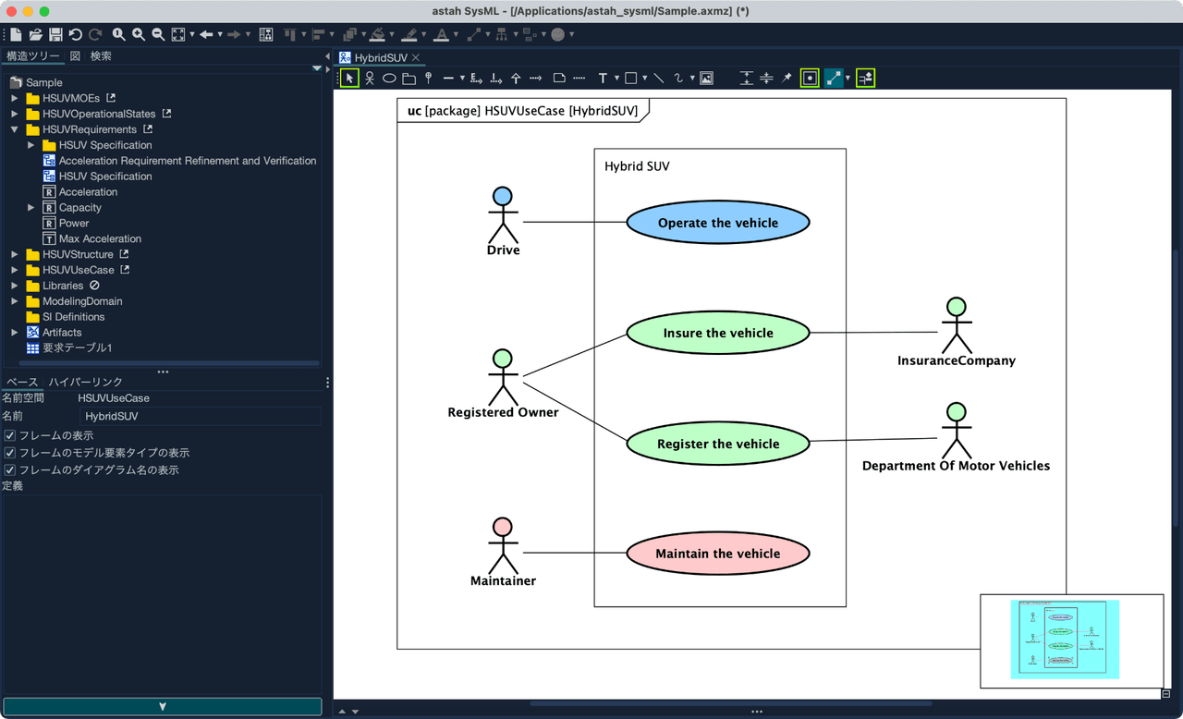The width and height of the screenshot is (1183, 719).
Task: Select the Package tool
Action: (409, 79)
